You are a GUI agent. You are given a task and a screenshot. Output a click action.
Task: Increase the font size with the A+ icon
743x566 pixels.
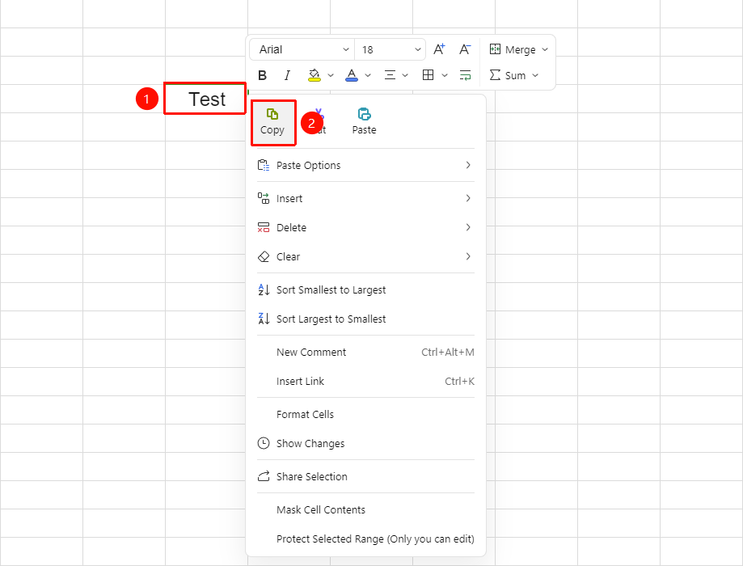[439, 49]
